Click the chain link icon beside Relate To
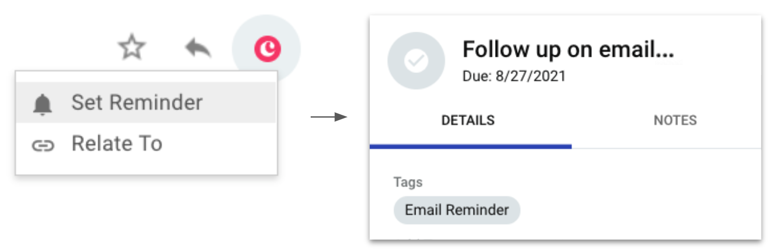Viewport: 774px width, 251px height. (42, 145)
